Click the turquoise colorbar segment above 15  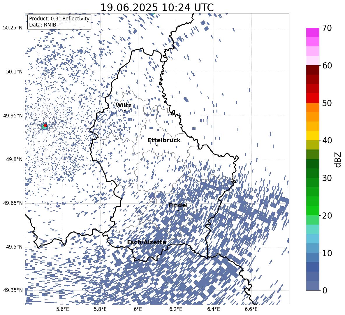[x=312, y=229]
